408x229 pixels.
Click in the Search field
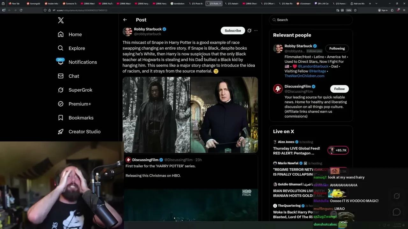click(311, 20)
